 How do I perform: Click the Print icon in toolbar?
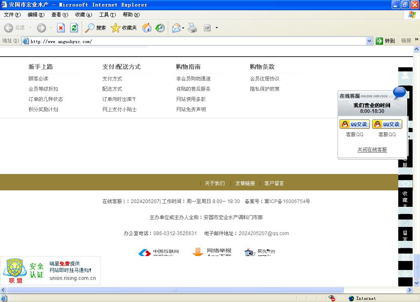tap(192, 28)
